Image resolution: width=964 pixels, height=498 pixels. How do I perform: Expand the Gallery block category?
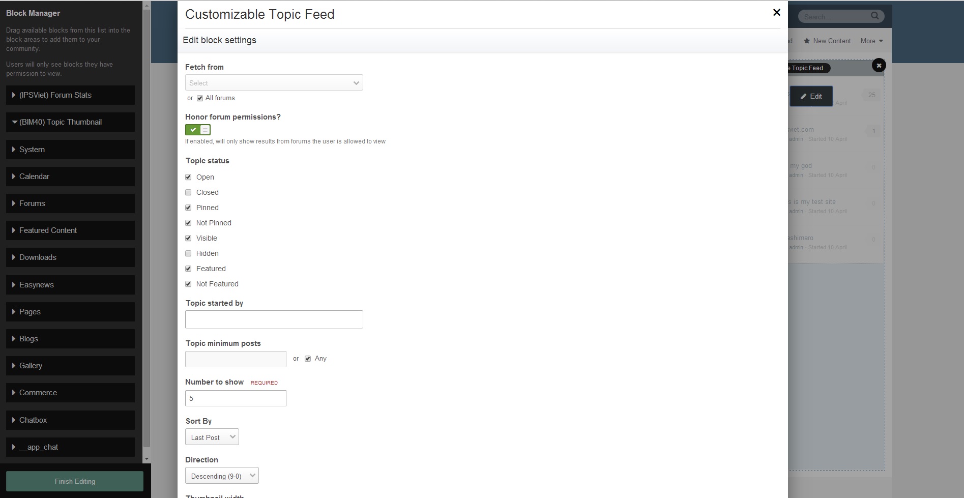click(70, 366)
